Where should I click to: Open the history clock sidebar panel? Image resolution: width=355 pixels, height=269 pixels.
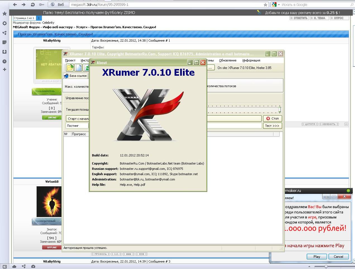[4, 61]
